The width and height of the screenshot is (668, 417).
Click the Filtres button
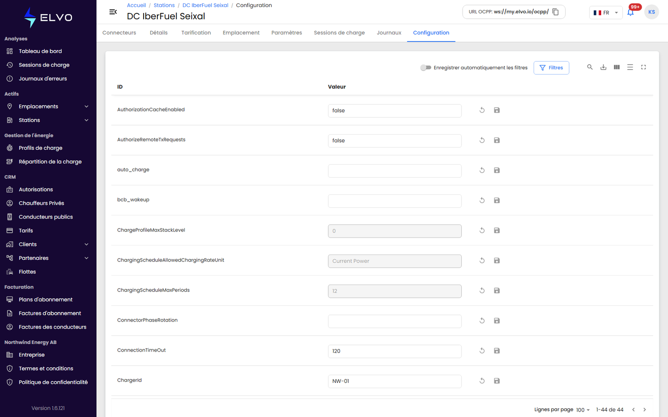pos(551,68)
